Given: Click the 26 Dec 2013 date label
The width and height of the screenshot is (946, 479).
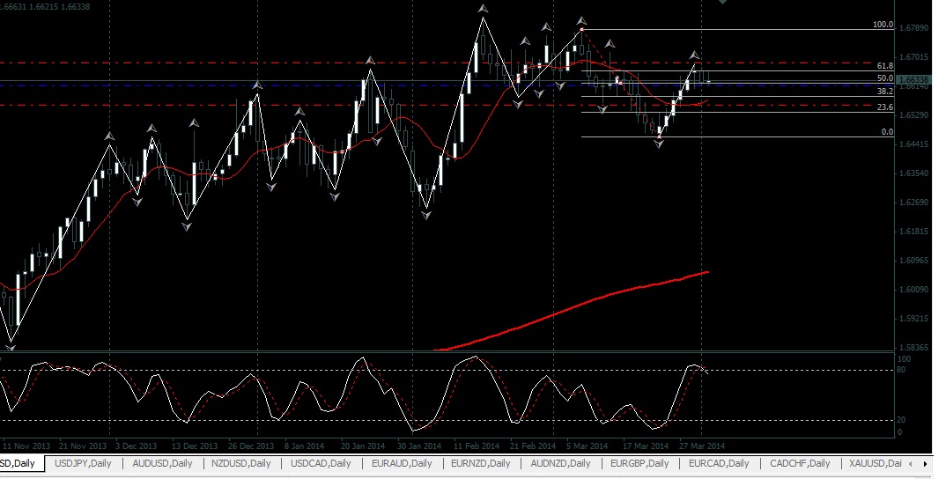Looking at the screenshot, I should (x=250, y=446).
